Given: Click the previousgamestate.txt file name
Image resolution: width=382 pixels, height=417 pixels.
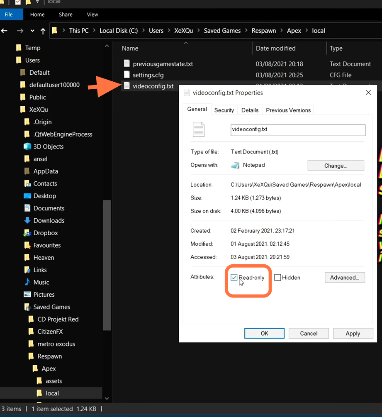Looking at the screenshot, I should coord(163,64).
